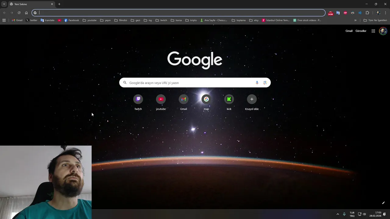Expand the borsa bookmark folder
Screen dimensions: 390x219
[x=176, y=20]
